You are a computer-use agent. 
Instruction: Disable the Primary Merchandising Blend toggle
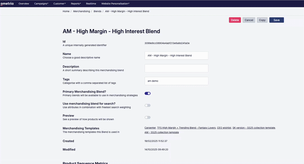(x=147, y=93)
